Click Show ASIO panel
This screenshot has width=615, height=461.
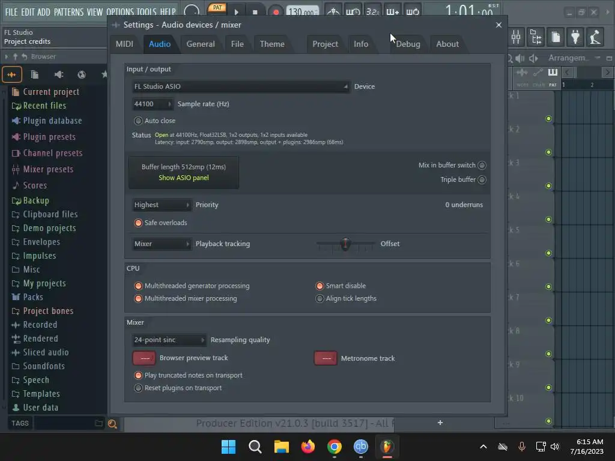(184, 178)
